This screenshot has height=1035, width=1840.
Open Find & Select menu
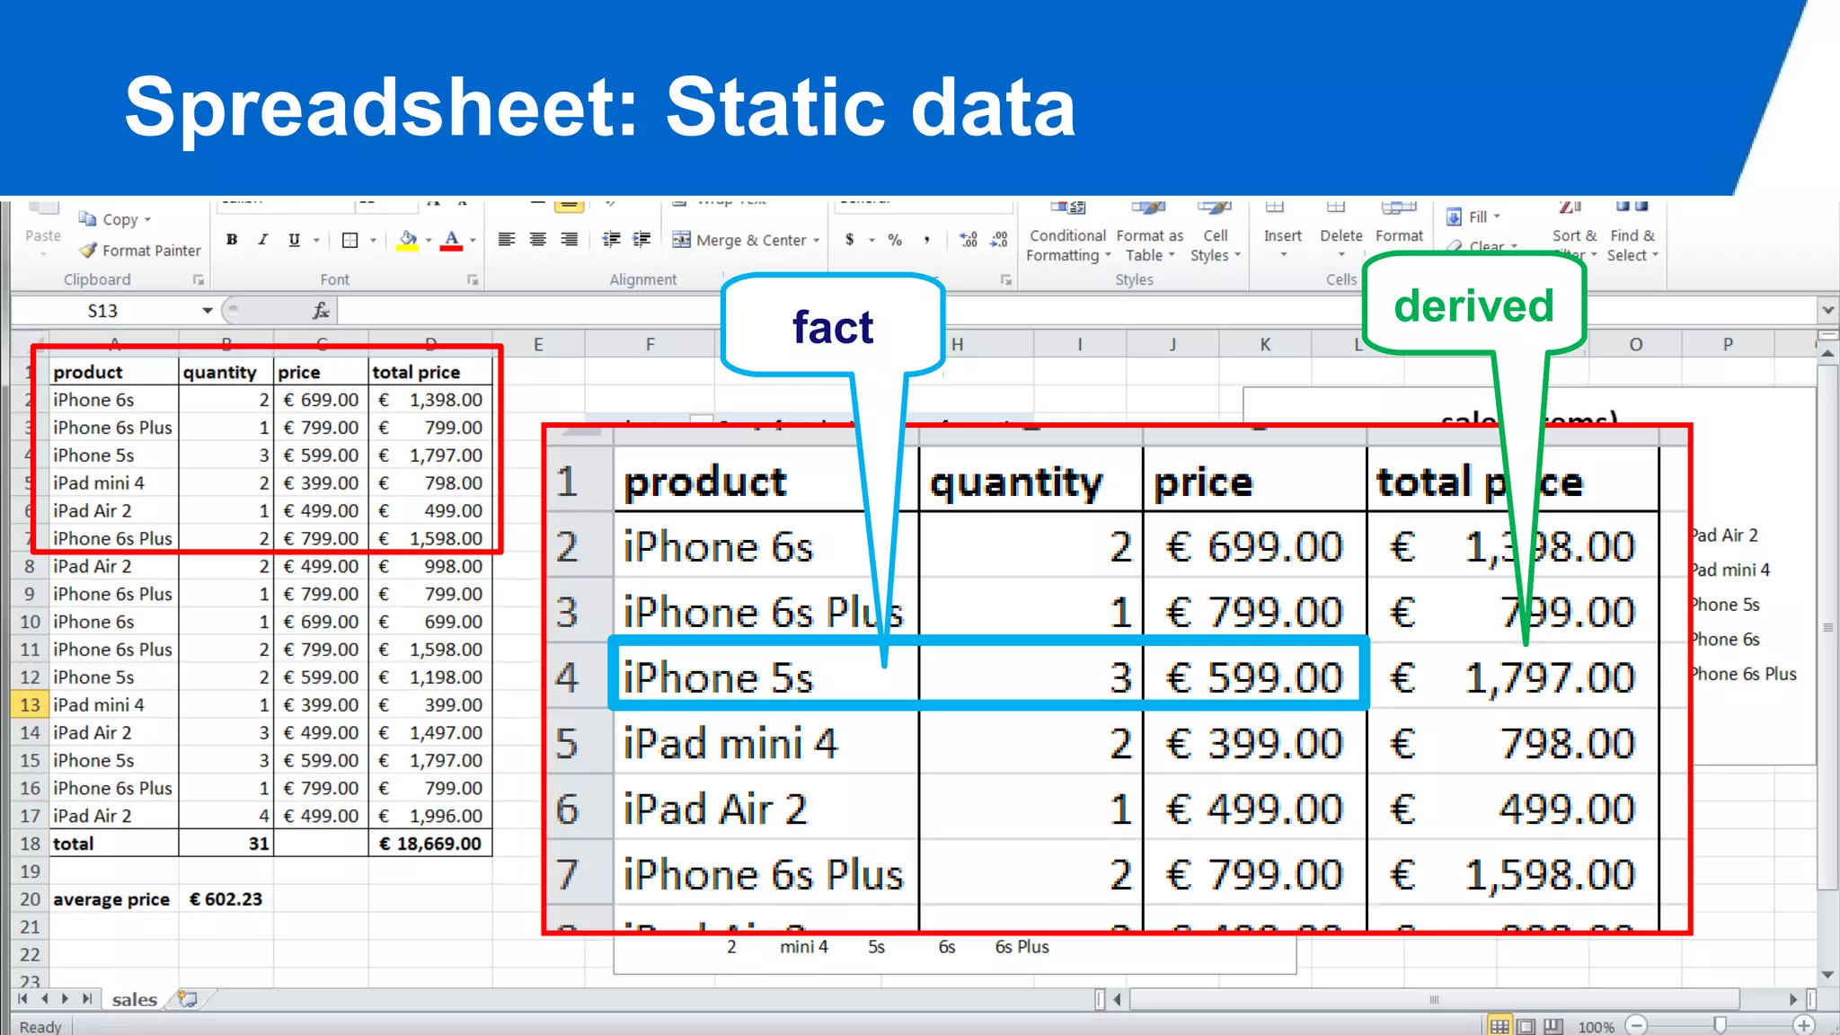[1632, 235]
